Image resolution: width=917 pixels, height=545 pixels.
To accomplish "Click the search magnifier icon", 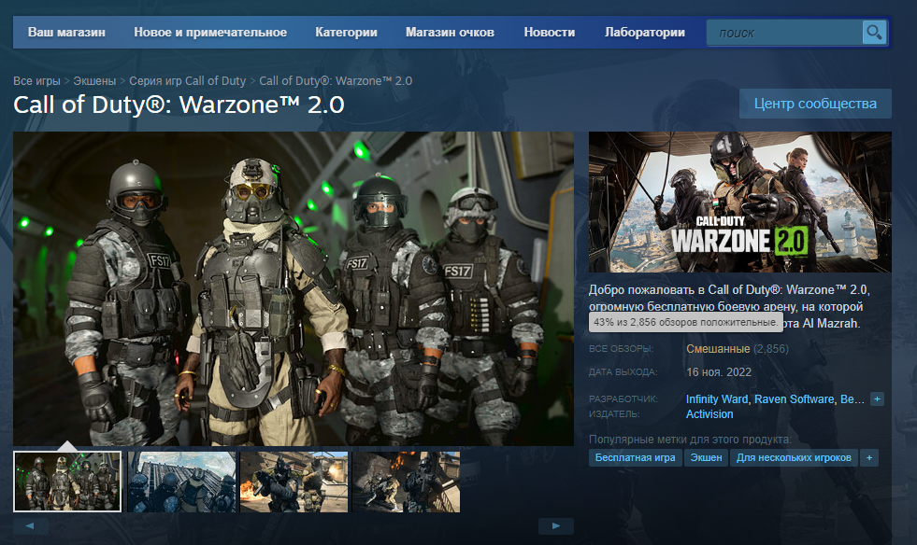I will tap(874, 33).
